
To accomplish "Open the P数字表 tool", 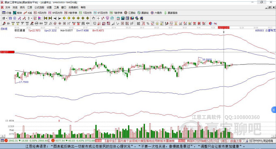I will coord(71,13).
